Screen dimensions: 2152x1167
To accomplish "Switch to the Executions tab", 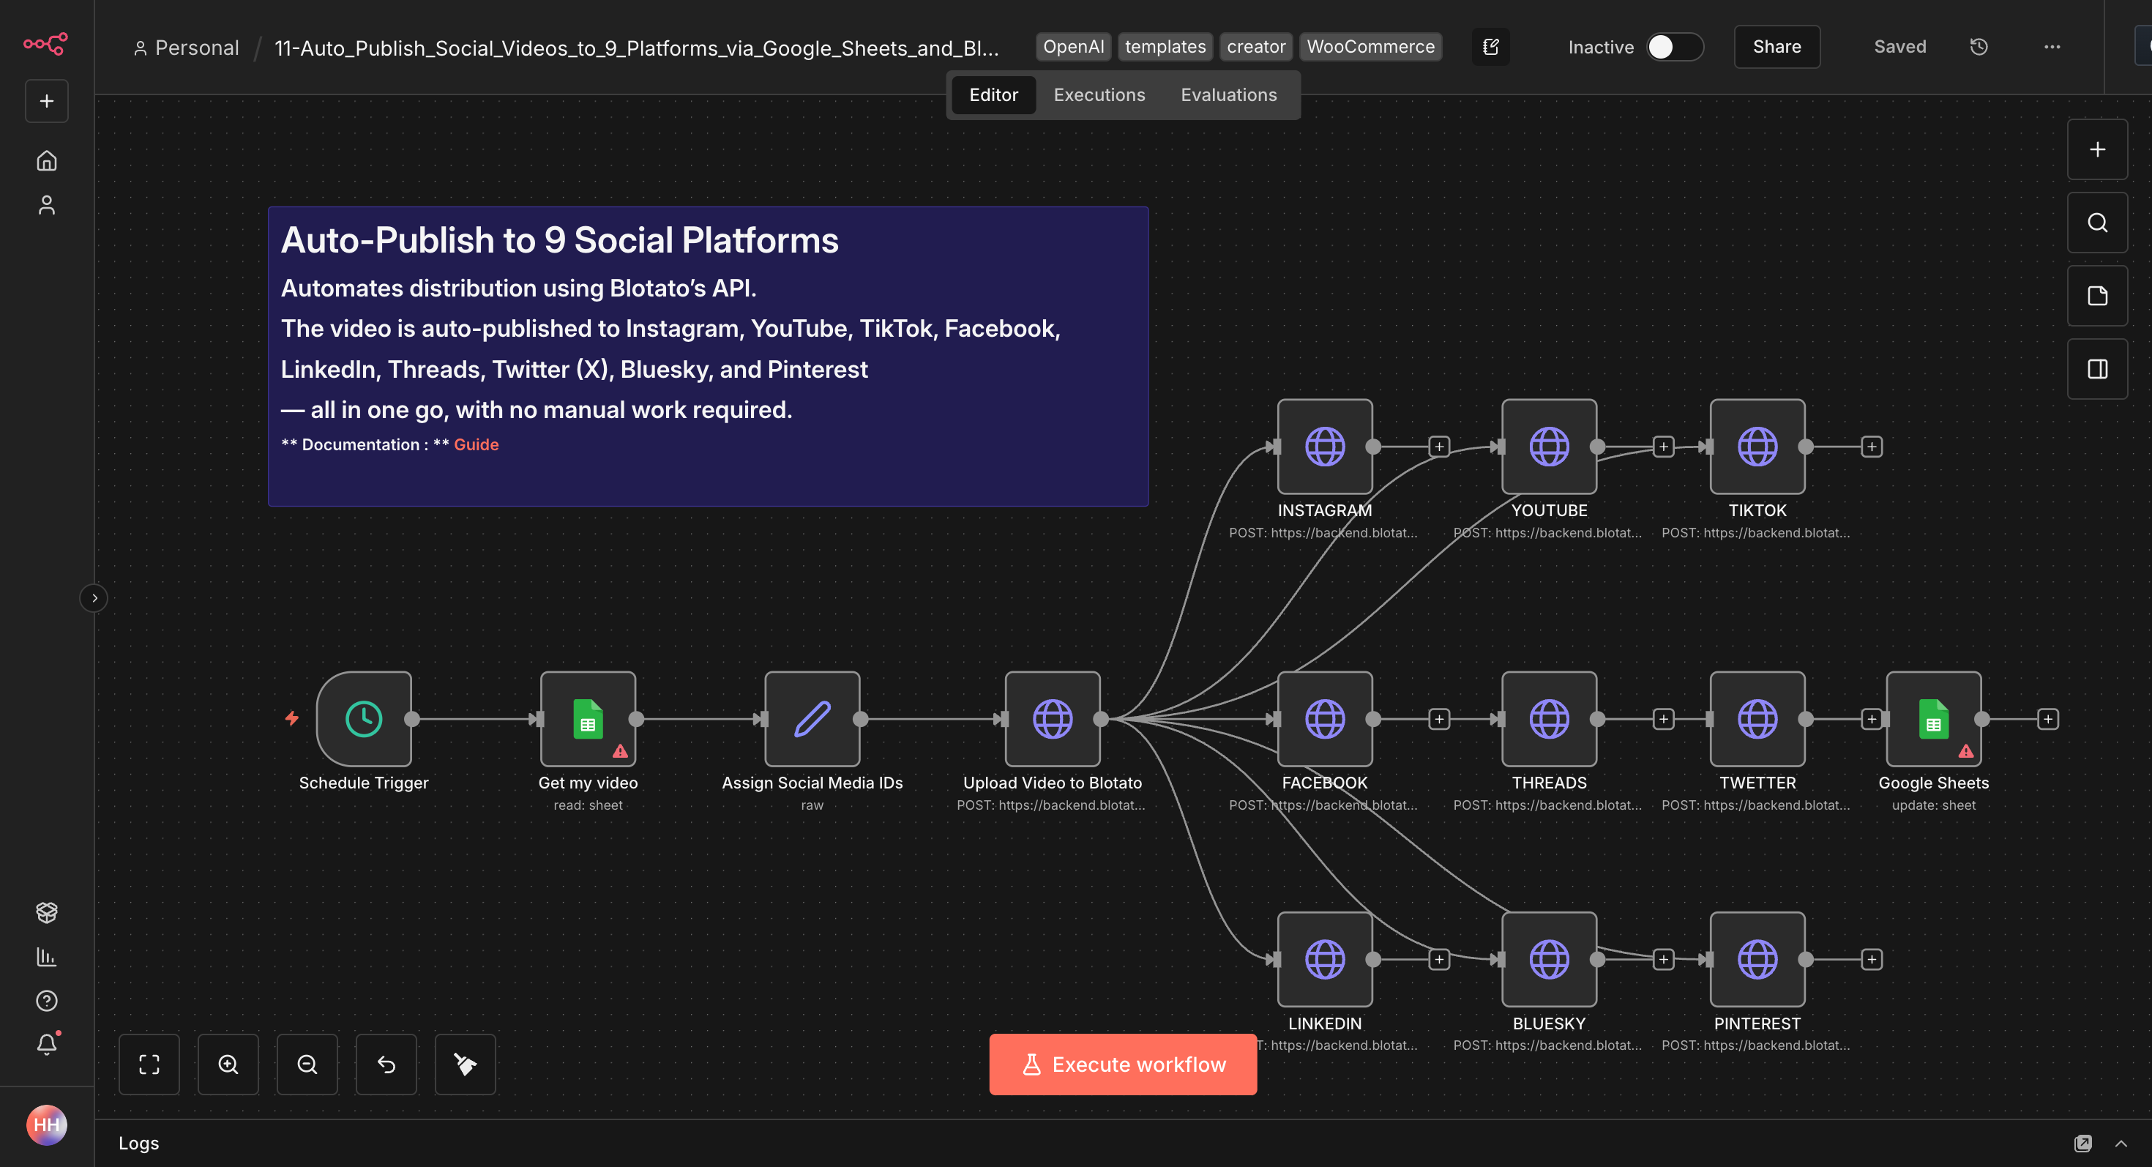I will point(1099,94).
